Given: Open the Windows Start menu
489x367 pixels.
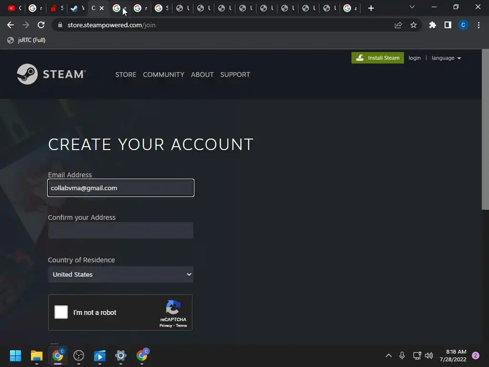Looking at the screenshot, I should click(x=15, y=356).
